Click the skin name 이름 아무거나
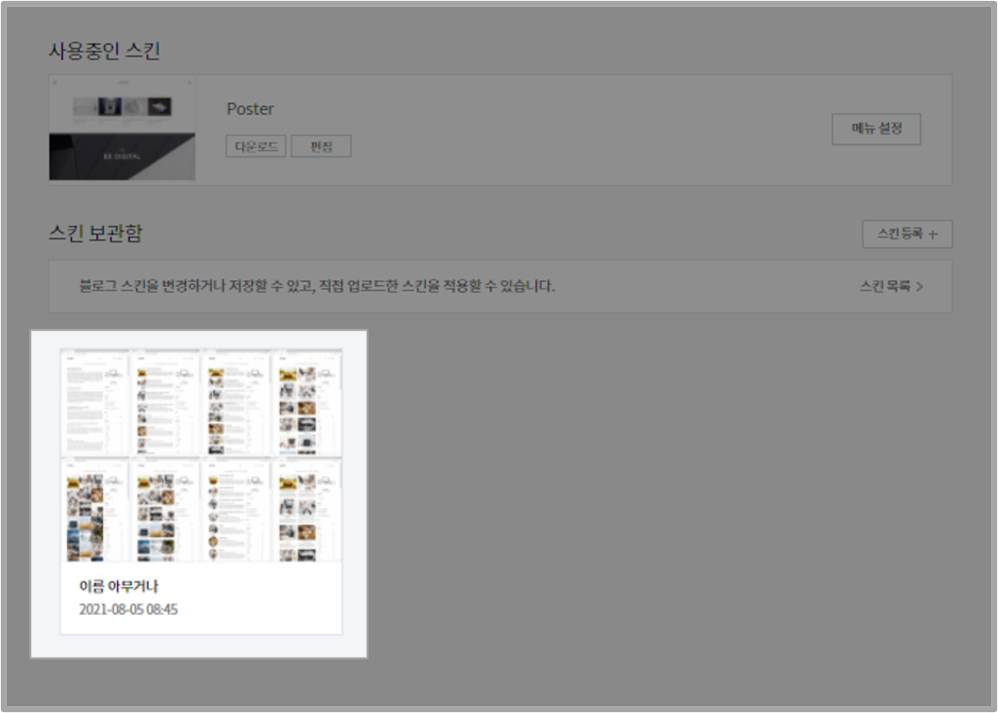998x713 pixels. [x=117, y=585]
